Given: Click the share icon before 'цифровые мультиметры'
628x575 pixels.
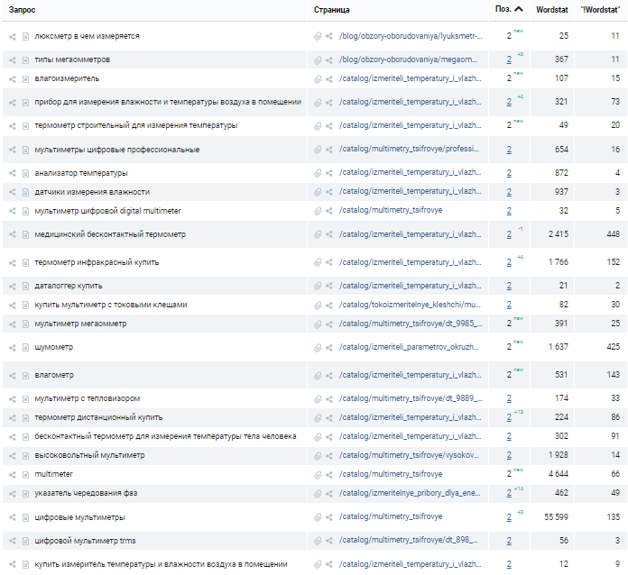Looking at the screenshot, I should click(13, 518).
